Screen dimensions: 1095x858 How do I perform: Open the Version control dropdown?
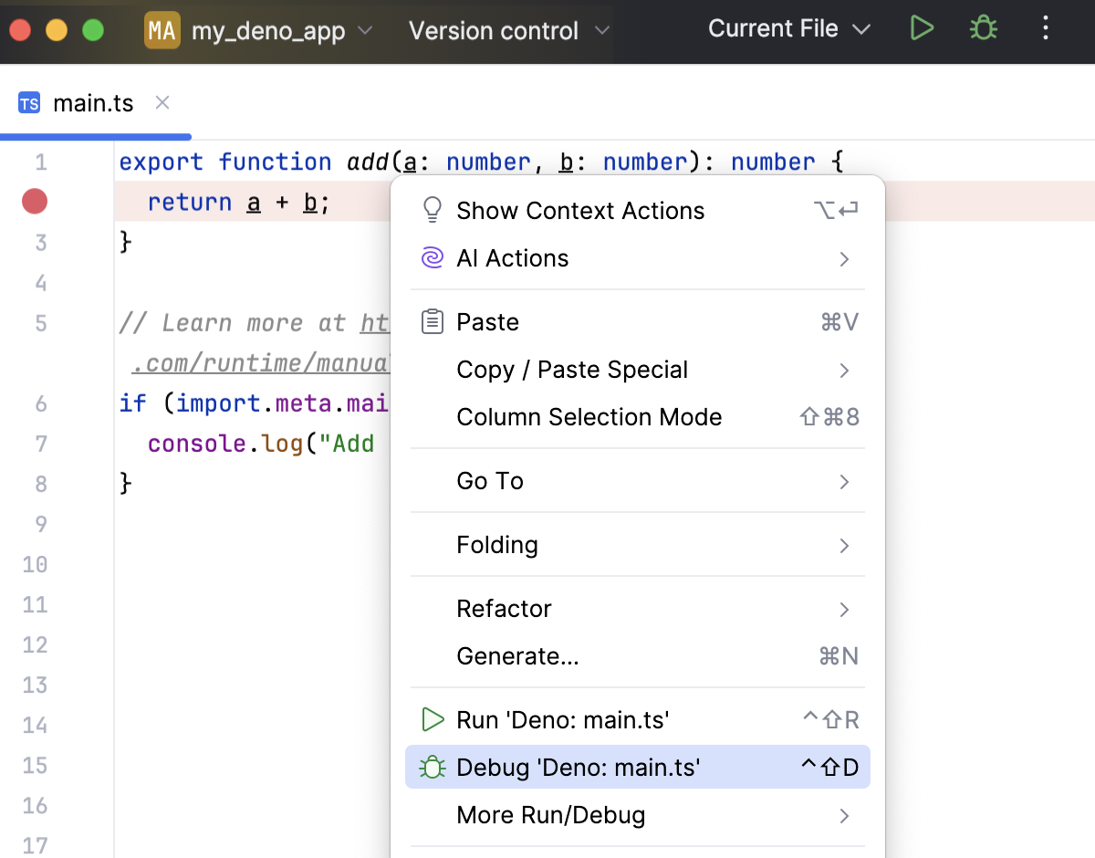pos(494,30)
